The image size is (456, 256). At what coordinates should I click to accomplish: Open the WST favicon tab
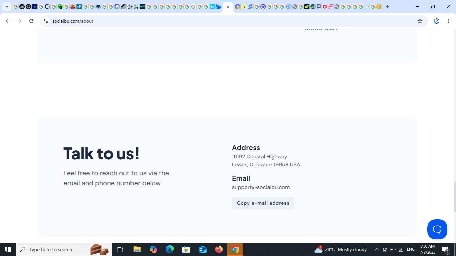click(143, 7)
